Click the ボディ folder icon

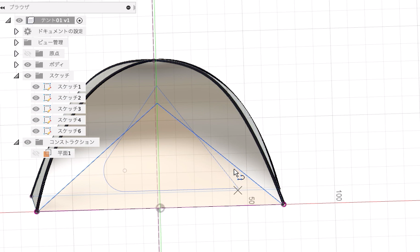click(39, 65)
